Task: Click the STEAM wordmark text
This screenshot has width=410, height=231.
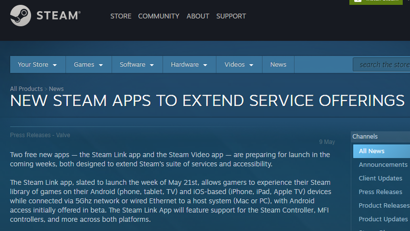Action: click(x=58, y=16)
